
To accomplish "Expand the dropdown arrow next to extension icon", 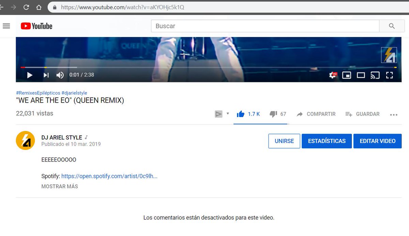I will tap(228, 114).
